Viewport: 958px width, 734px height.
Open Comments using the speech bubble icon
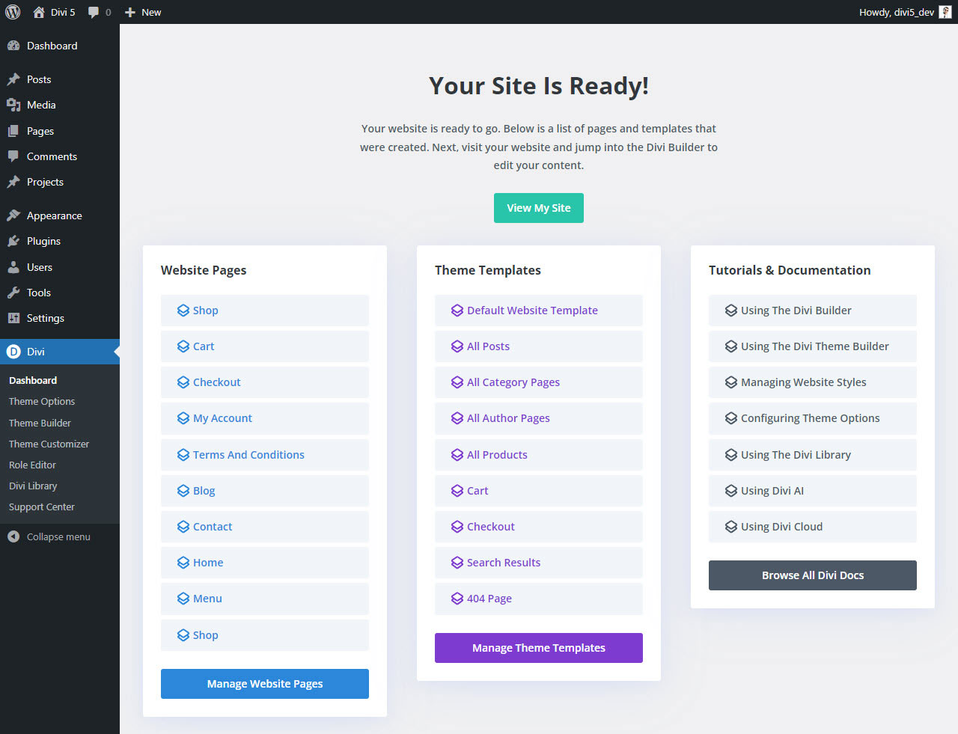click(15, 156)
